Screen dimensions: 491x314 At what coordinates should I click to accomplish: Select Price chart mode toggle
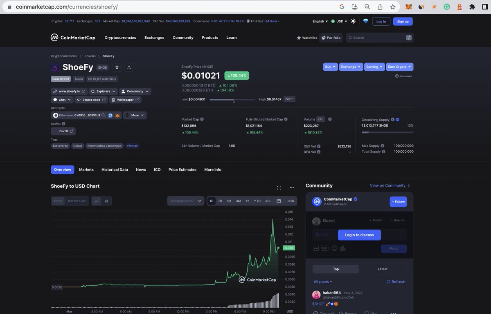(58, 201)
